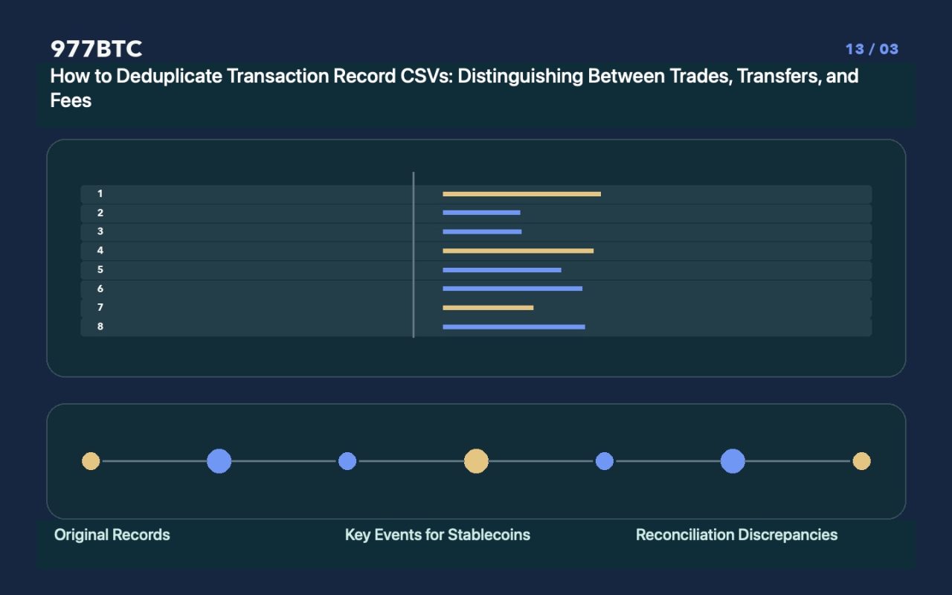Select row number 1 in the chart
This screenshot has height=595, width=952.
click(x=476, y=194)
